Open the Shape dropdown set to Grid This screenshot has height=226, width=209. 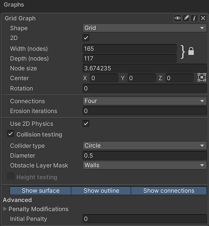click(144, 28)
